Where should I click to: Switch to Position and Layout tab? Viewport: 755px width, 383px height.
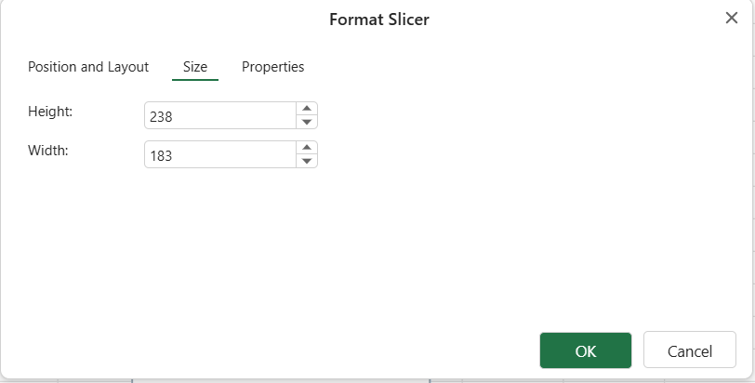[88, 66]
